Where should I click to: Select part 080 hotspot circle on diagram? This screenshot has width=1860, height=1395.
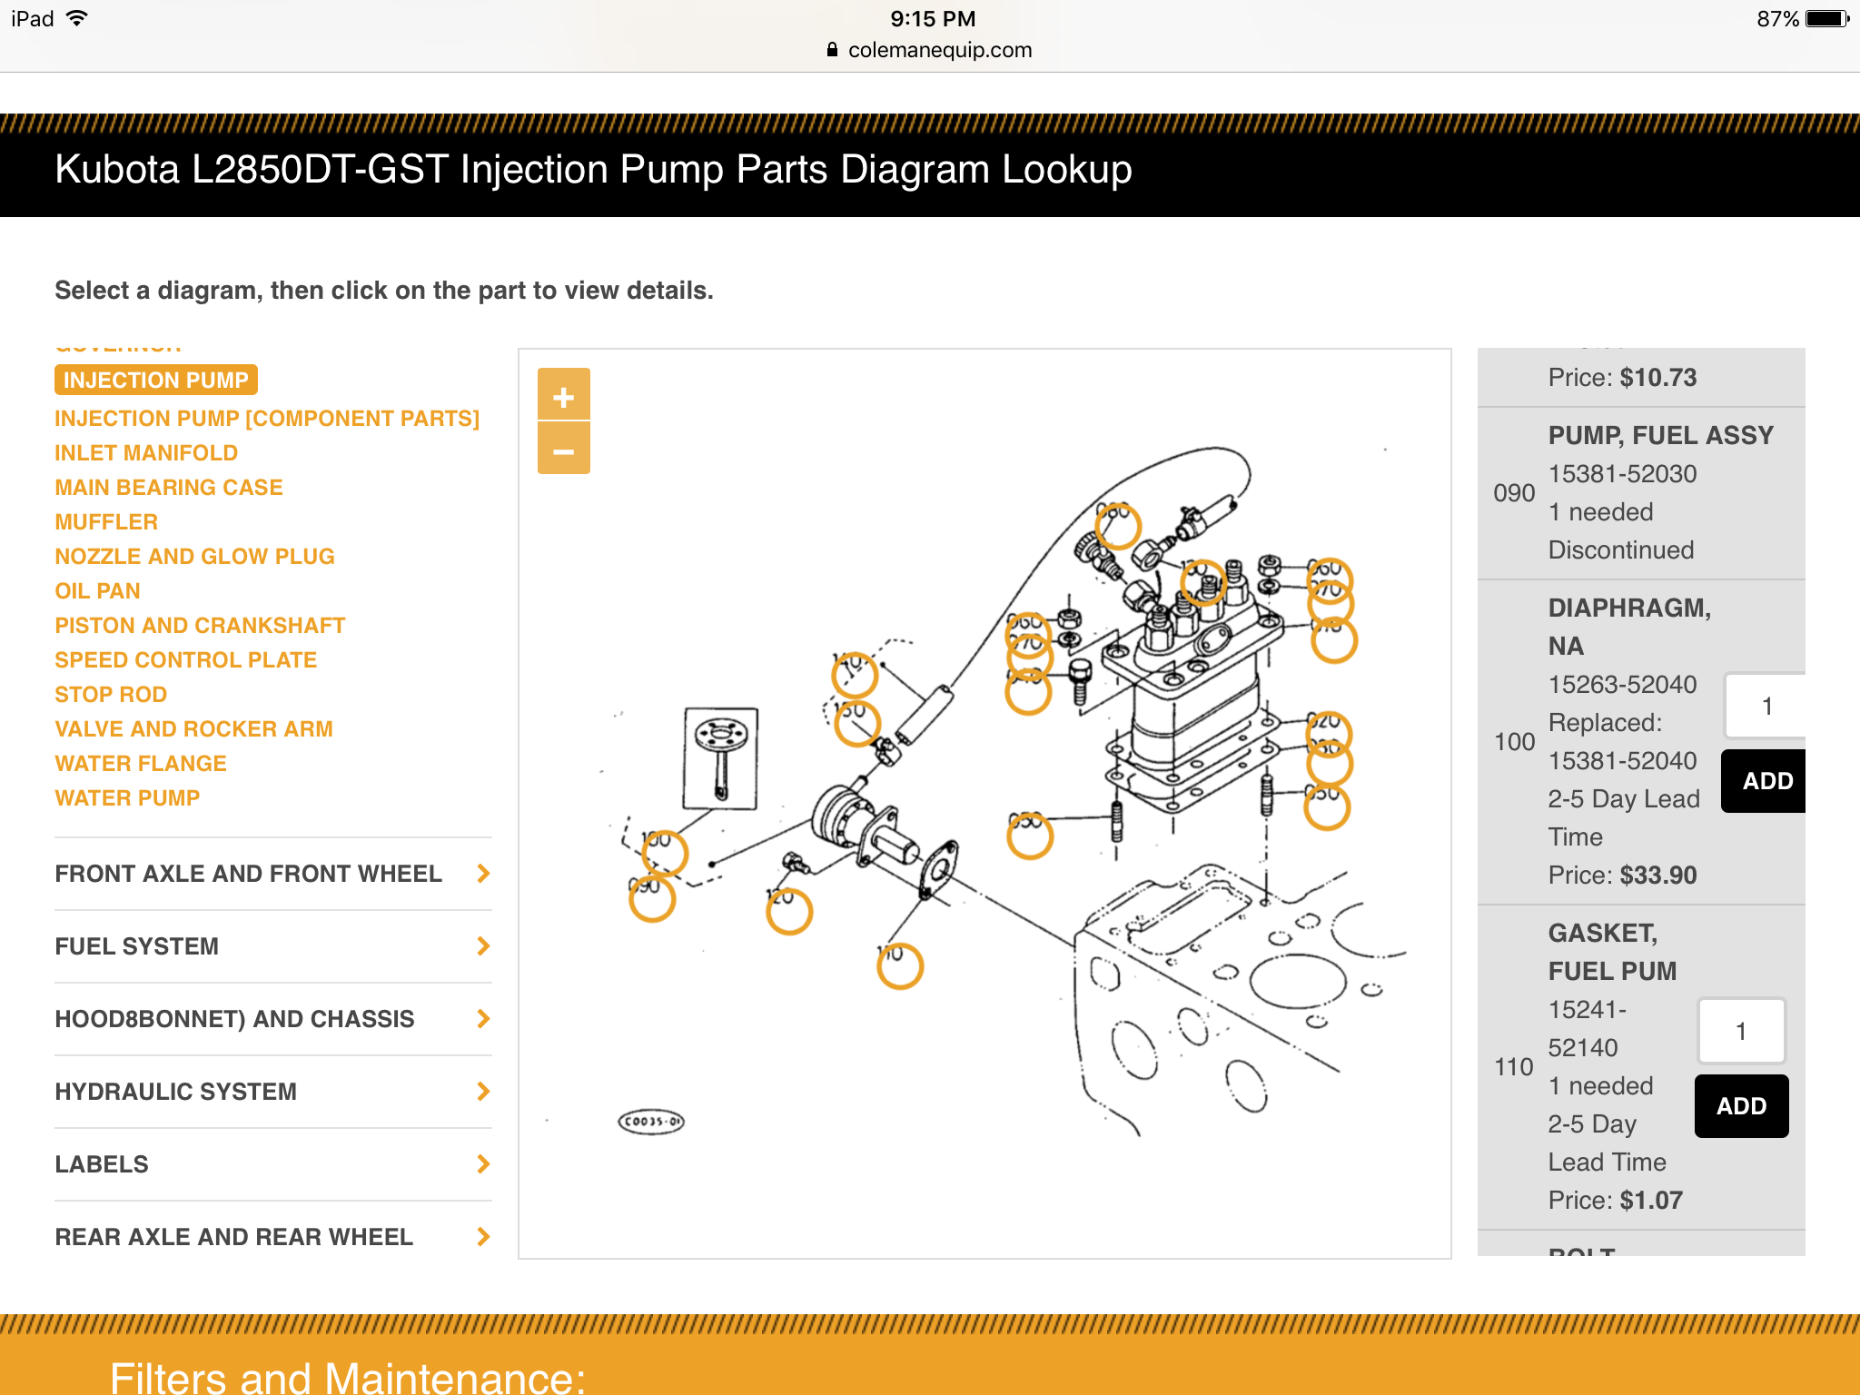coord(1118,526)
